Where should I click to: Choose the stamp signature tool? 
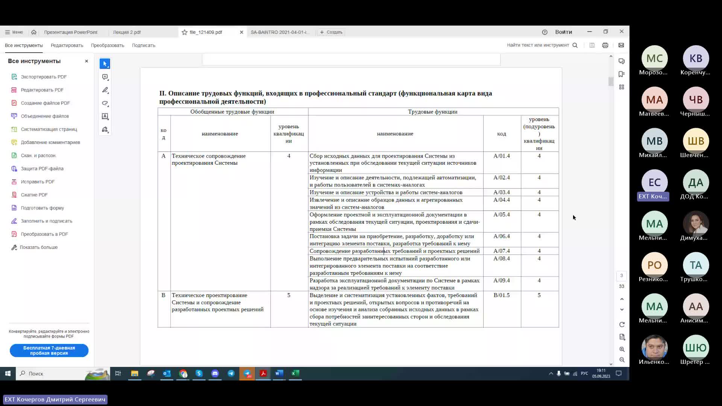105,130
